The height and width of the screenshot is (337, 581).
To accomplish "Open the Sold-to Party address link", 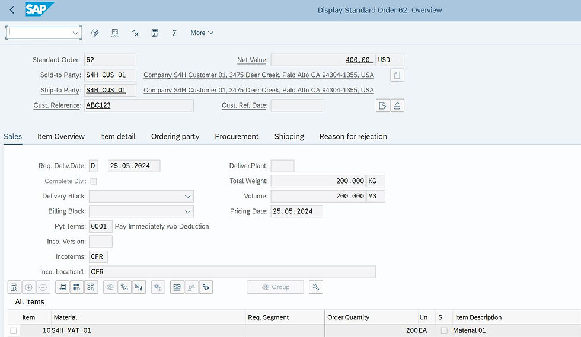I will click(258, 75).
